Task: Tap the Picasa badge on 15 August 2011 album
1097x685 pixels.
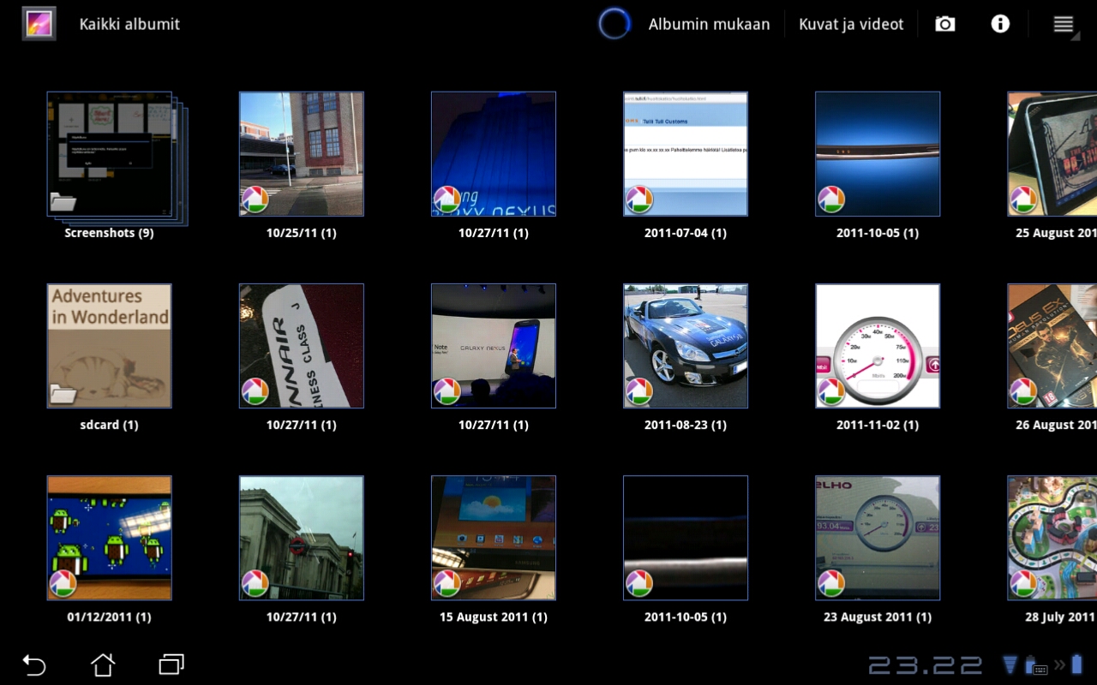Action: click(447, 583)
